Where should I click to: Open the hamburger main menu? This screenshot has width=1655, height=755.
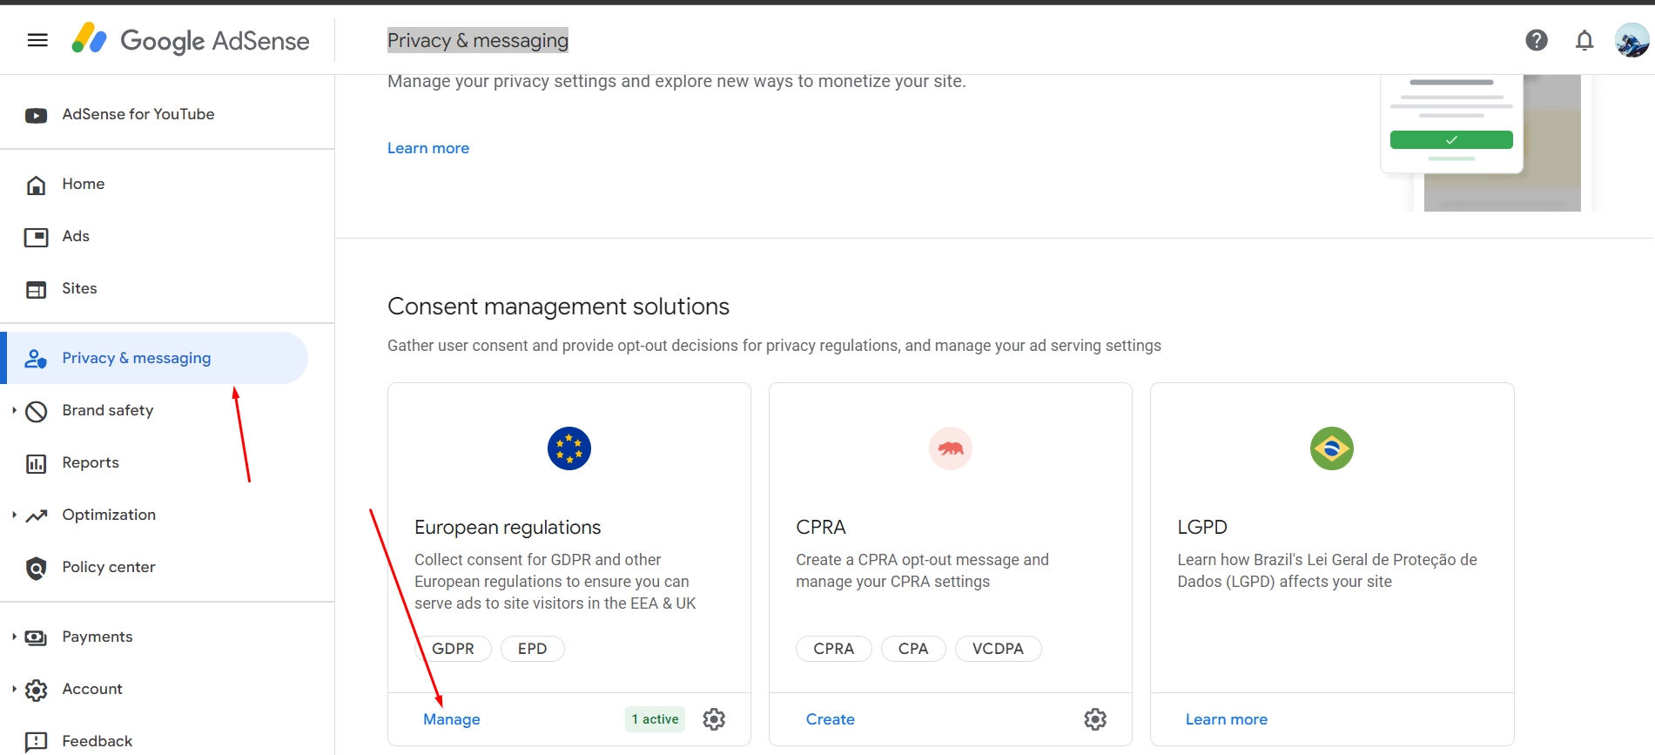tap(37, 40)
